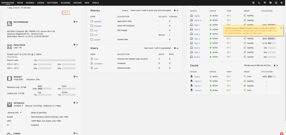Click the Disk 4 utilization bar
286x135 pixels.
click(272, 38)
